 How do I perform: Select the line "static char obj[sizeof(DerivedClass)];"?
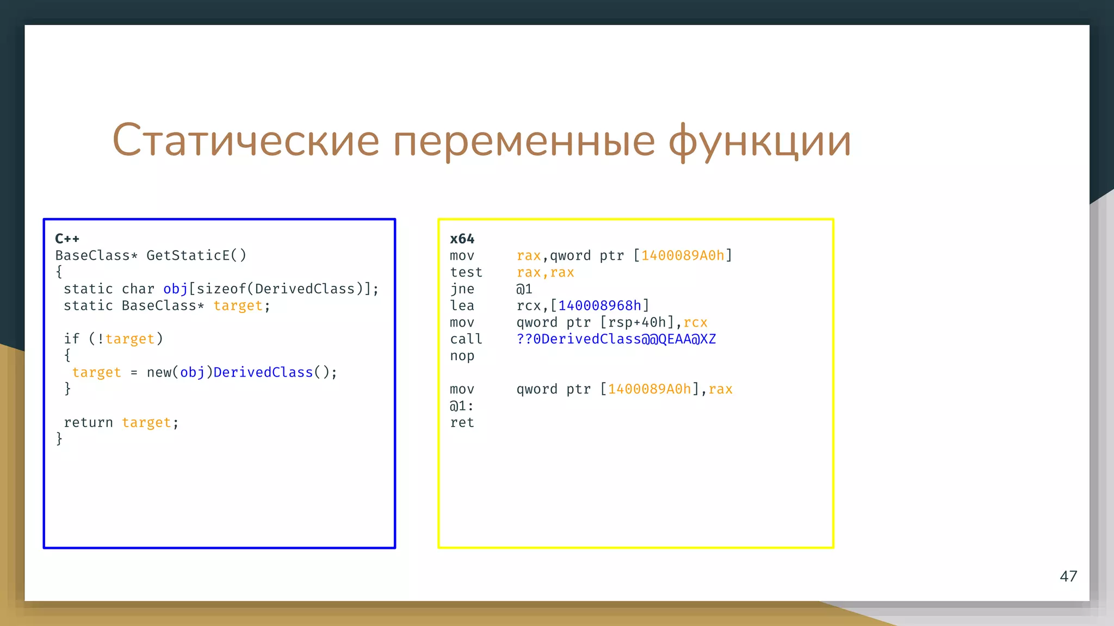tap(221, 289)
